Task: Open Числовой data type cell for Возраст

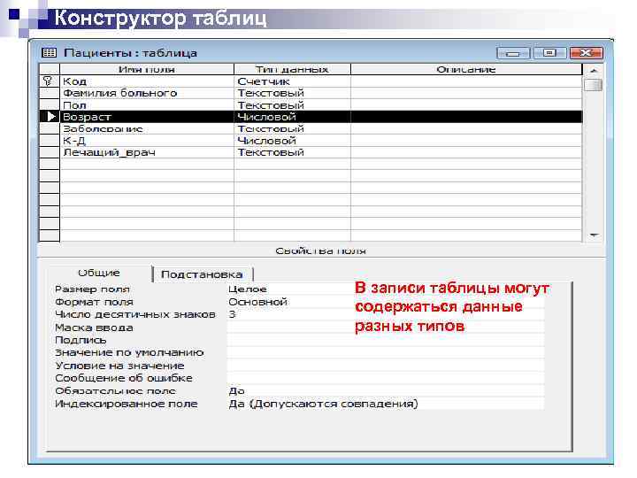Action: tap(292, 117)
